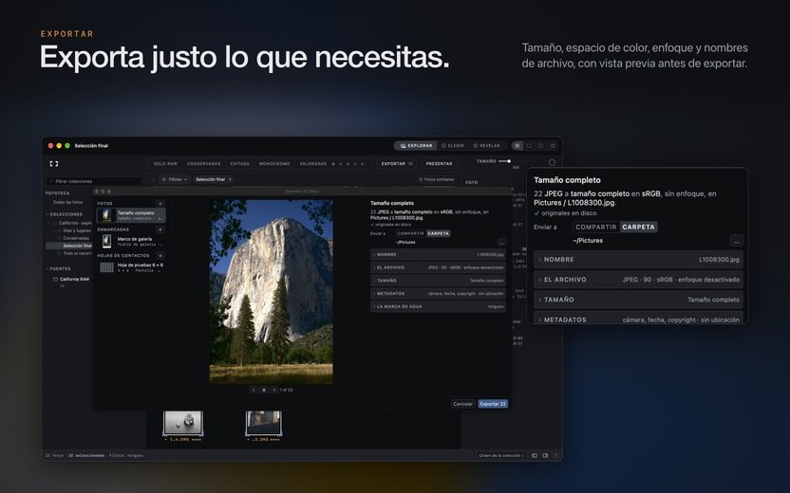Expand NOMBRE row in the enlarged callout

(x=638, y=260)
